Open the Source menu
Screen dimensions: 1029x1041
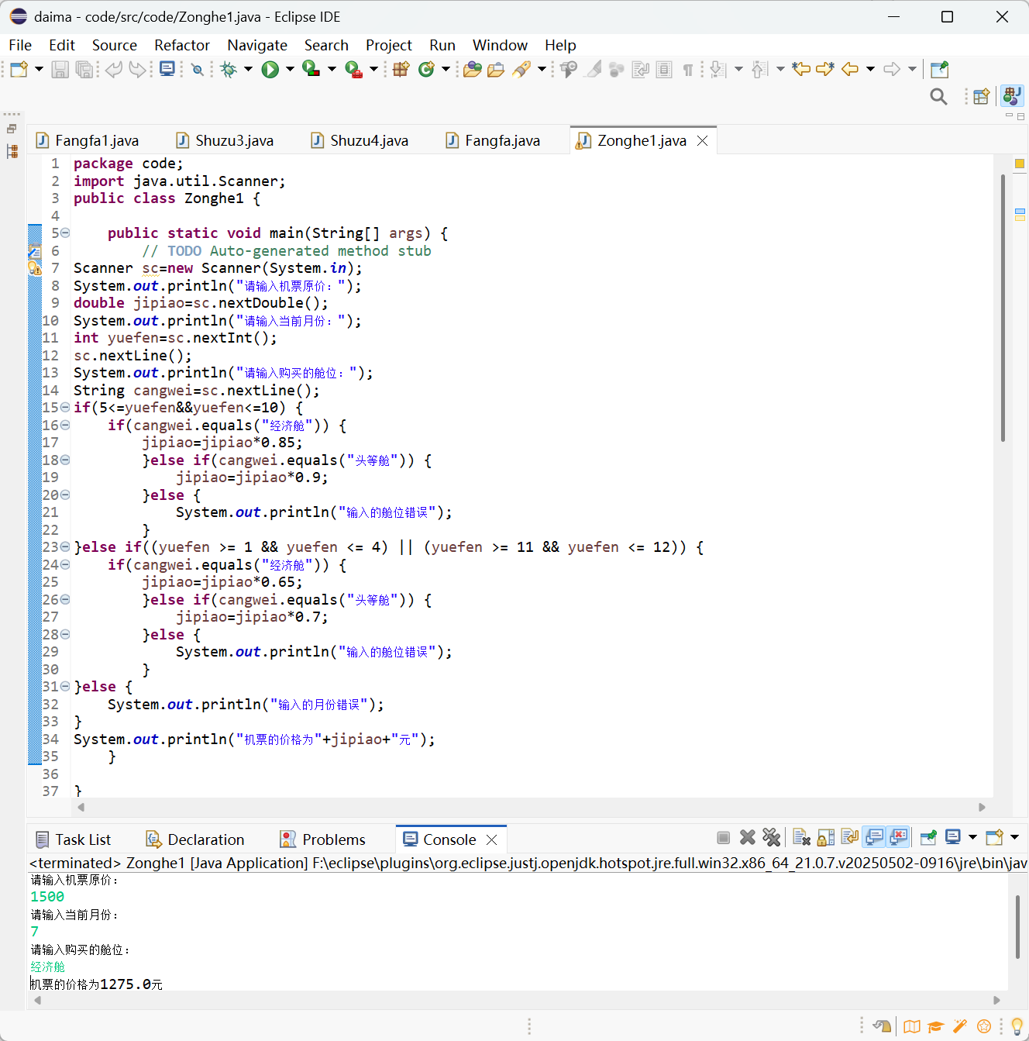coord(114,45)
